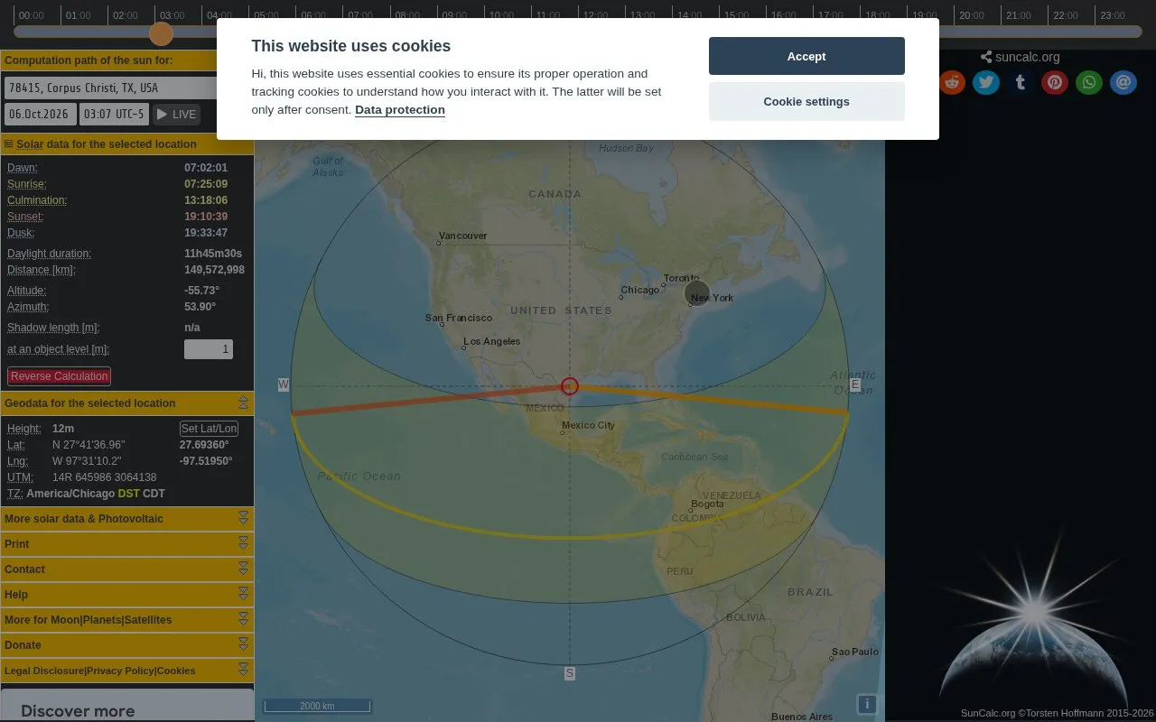Click the gray sun position marker near New York
The width and height of the screenshot is (1156, 722).
(x=697, y=292)
